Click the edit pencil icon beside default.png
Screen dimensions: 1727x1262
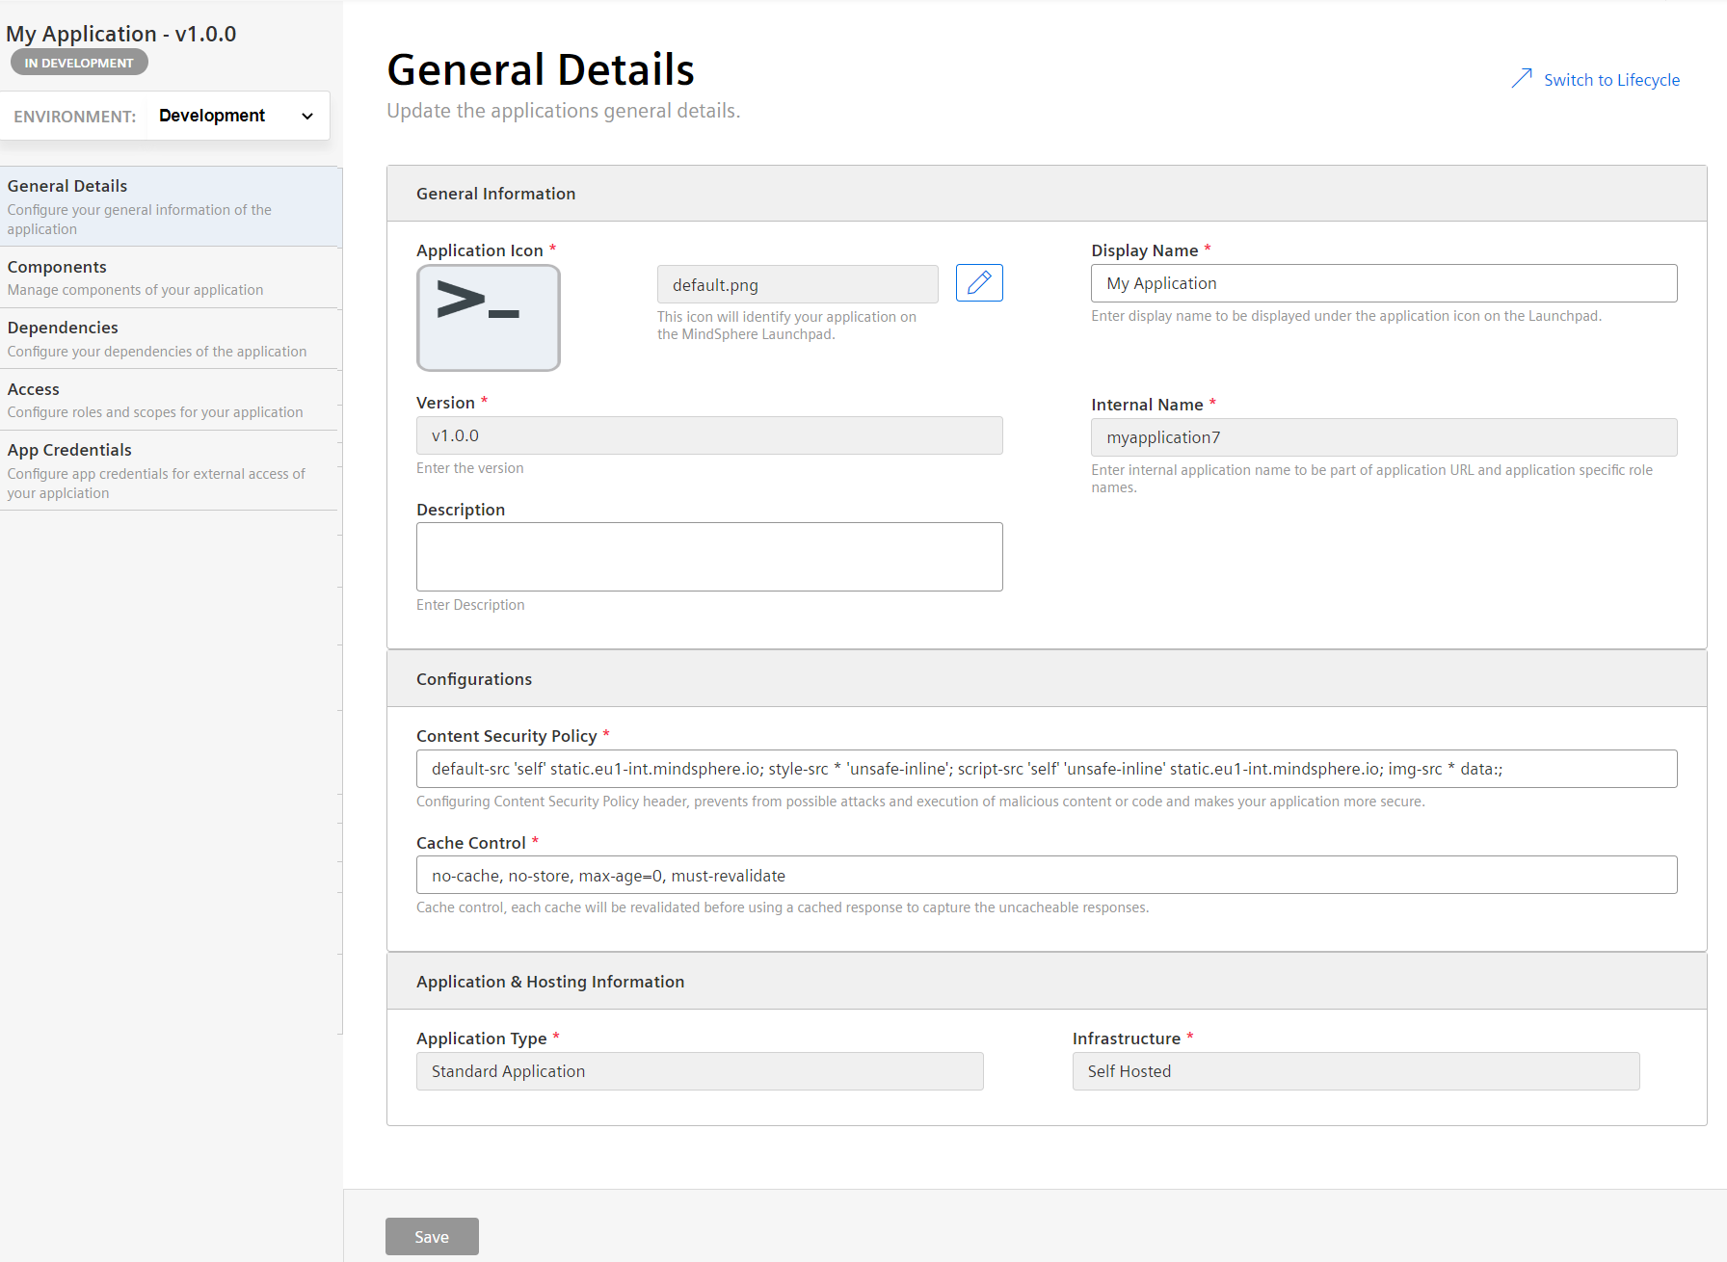pyautogui.click(x=979, y=282)
